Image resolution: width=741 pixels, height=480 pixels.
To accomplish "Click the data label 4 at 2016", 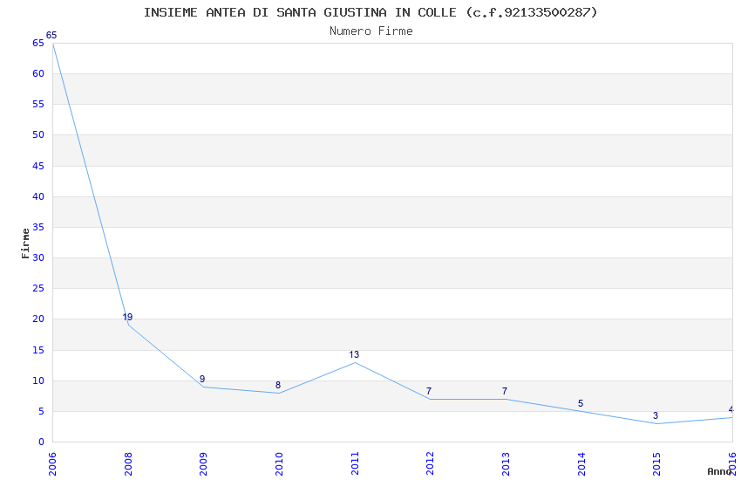I will point(731,409).
